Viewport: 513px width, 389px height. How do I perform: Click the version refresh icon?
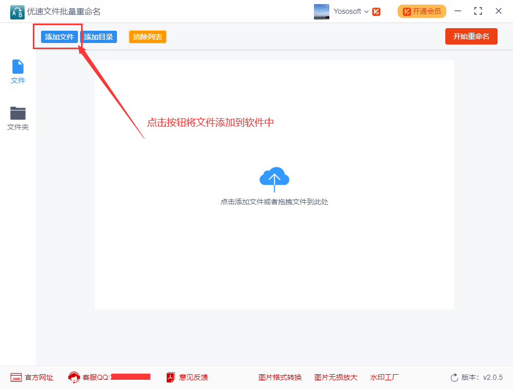(x=455, y=378)
